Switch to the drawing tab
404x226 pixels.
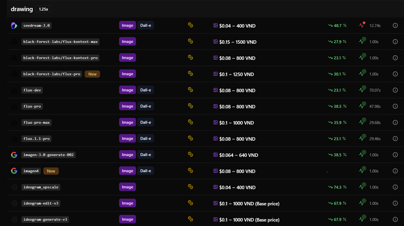coord(22,9)
